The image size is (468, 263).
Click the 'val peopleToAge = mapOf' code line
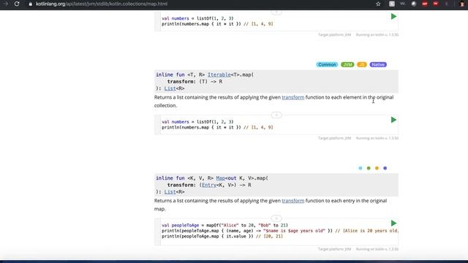pyautogui.click(x=224, y=225)
